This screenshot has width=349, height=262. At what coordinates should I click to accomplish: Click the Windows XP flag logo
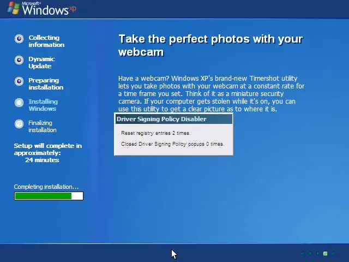point(14,8)
